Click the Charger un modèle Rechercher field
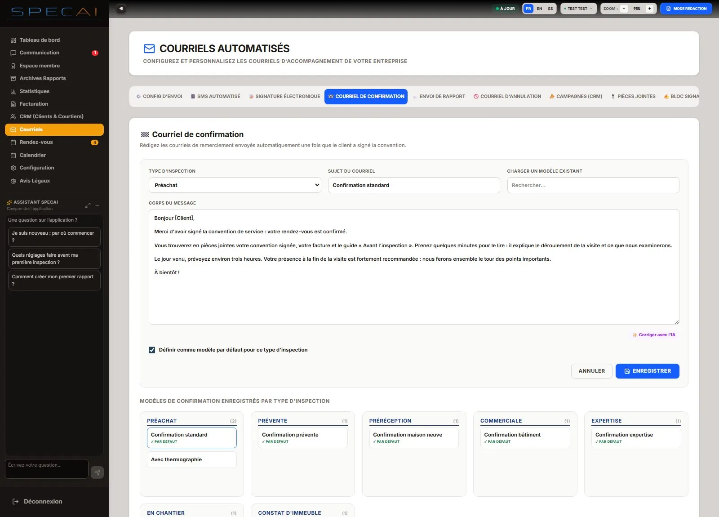719x517 pixels. click(x=593, y=185)
